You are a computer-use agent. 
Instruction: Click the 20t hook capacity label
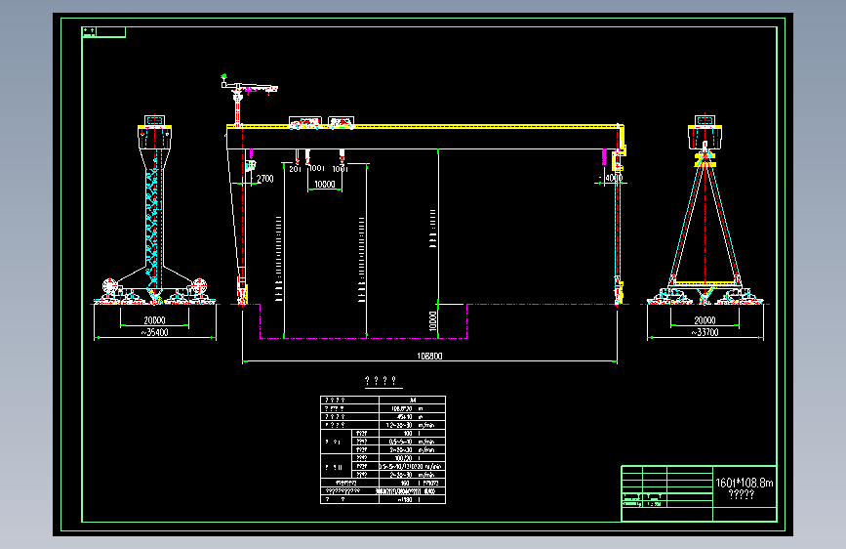click(295, 169)
